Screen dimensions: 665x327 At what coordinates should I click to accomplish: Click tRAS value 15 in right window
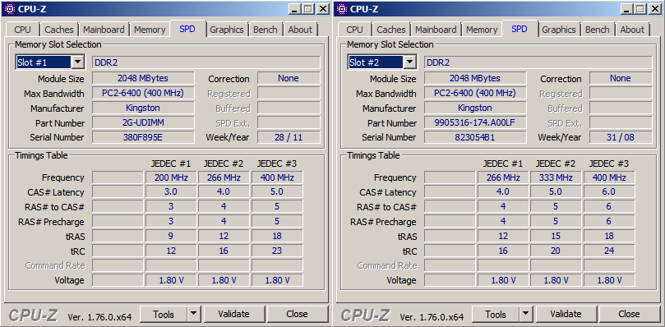[556, 237]
